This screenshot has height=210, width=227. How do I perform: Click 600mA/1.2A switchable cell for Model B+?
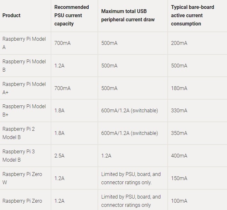129,110
